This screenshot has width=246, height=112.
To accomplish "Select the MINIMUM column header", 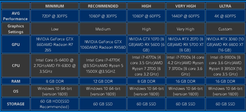I will pos(55,6).
